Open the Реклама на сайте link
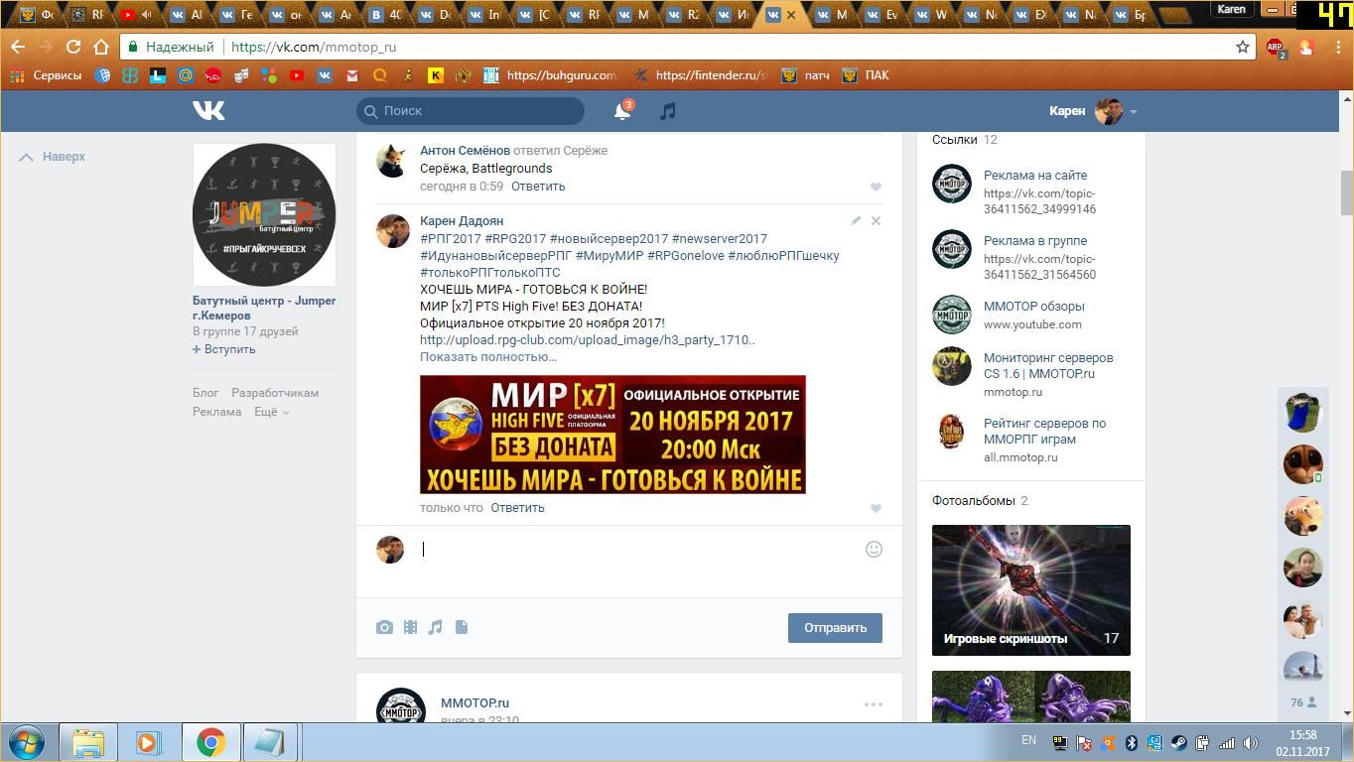The image size is (1354, 762). pos(1035,175)
